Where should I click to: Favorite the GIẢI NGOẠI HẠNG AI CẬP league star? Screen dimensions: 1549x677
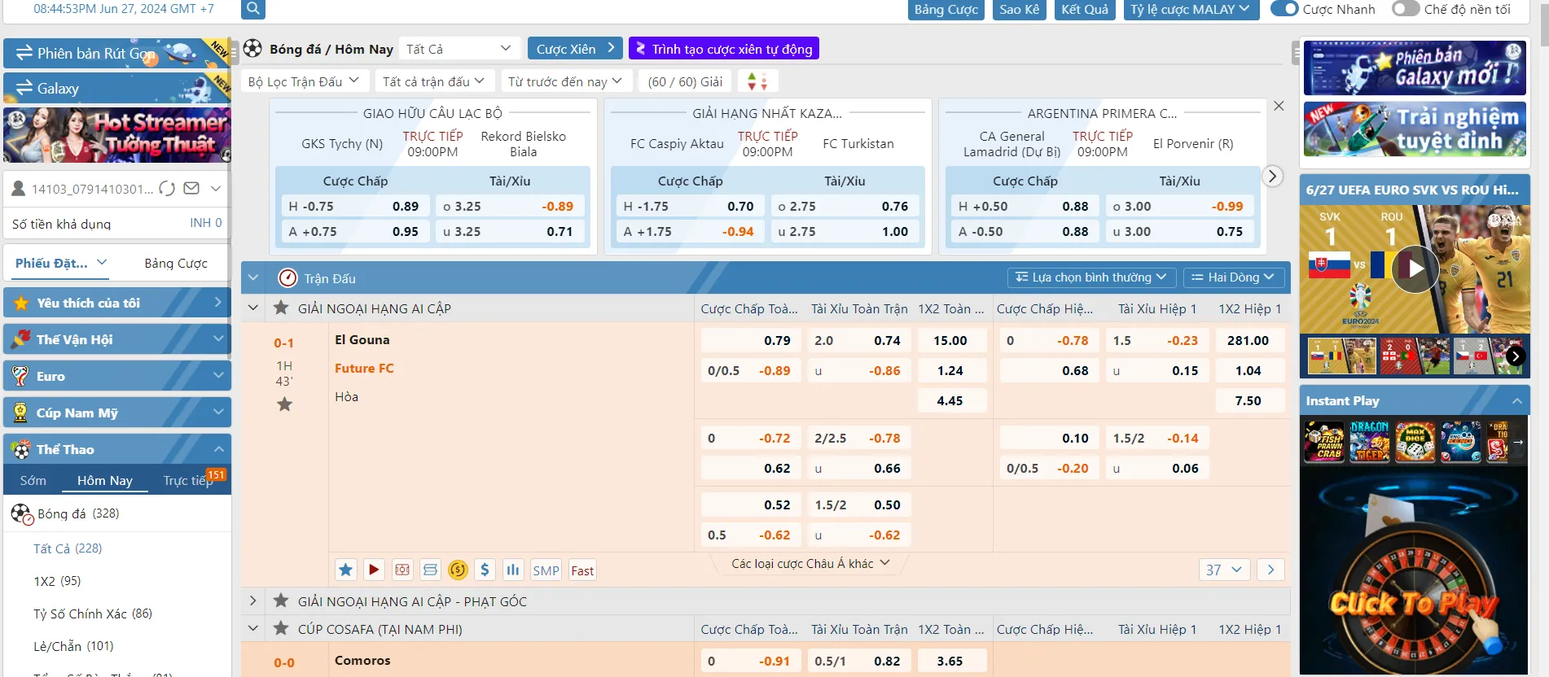[281, 308]
